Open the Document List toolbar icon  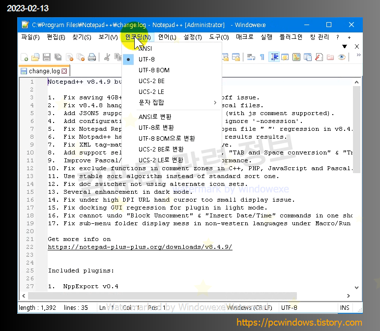pos(308,57)
